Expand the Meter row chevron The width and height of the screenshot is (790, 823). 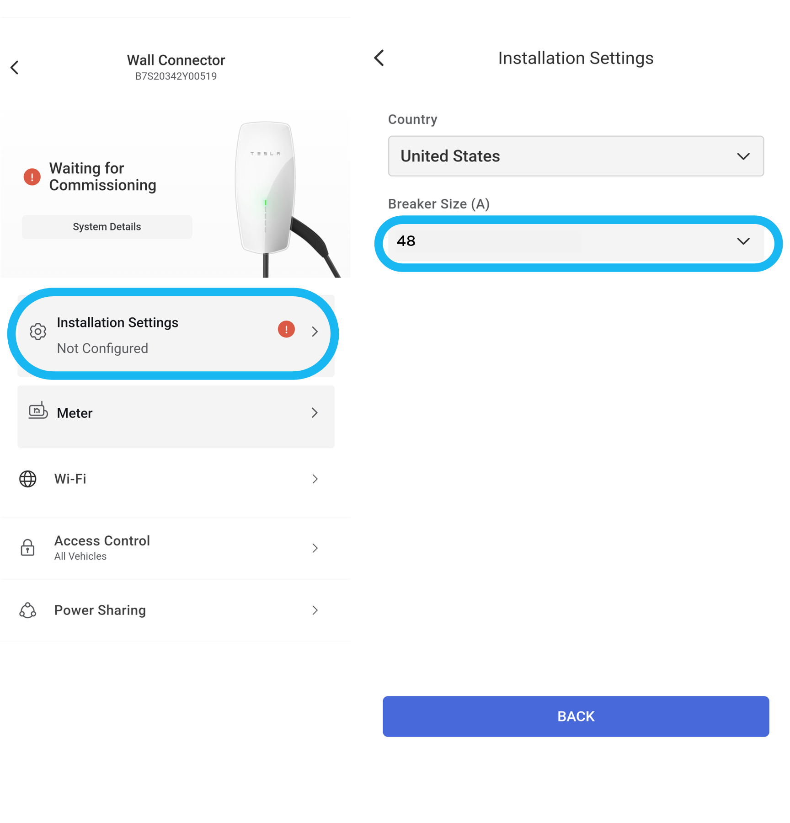tap(315, 413)
